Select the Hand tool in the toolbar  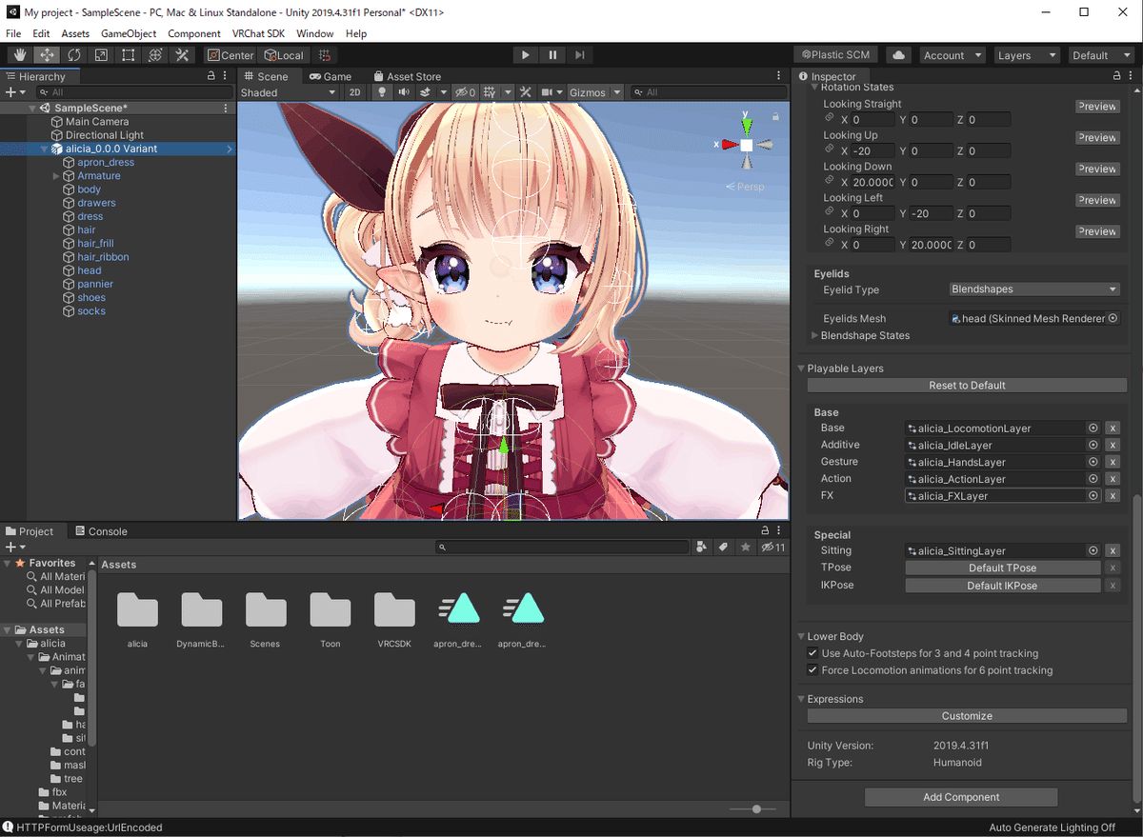coord(20,55)
